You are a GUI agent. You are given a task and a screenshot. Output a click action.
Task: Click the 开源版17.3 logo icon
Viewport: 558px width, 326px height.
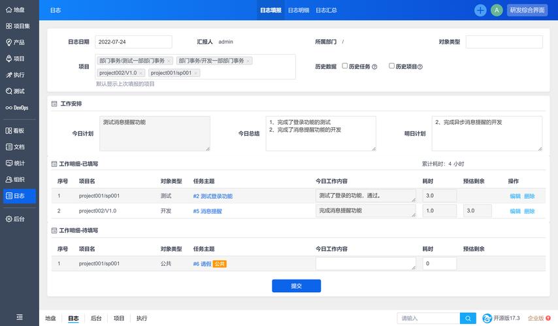coord(487,318)
